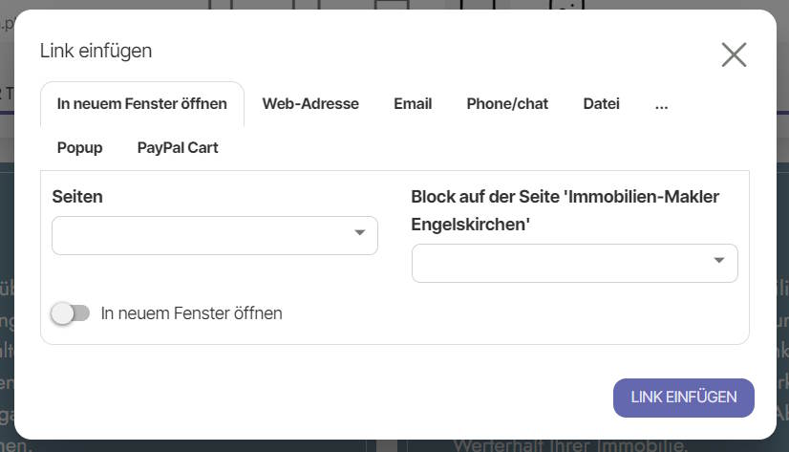Close the Link einfügen dialog
Viewport: 789px width, 452px height.
734,54
